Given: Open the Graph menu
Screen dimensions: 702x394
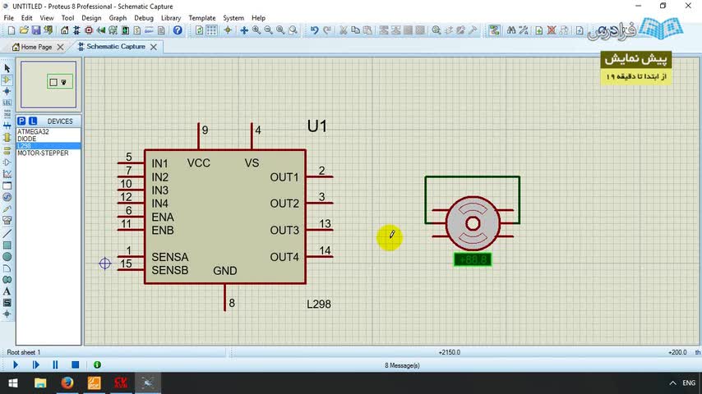Looking at the screenshot, I should pos(118,18).
